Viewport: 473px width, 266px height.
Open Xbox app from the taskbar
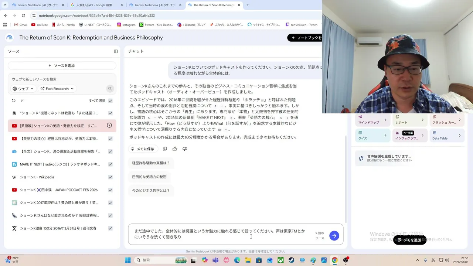click(x=281, y=260)
